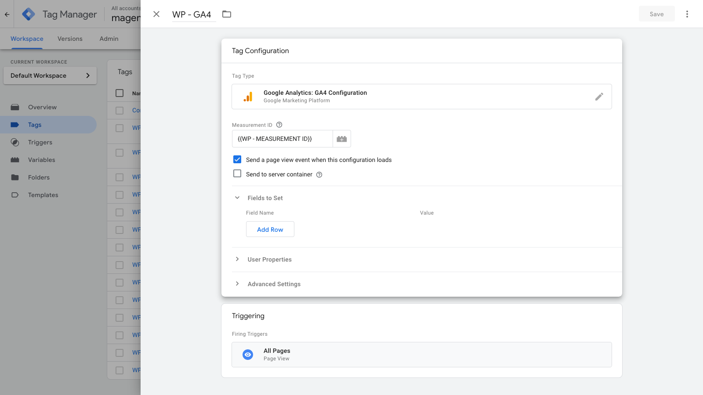Click the Google Analytics bar chart icon
This screenshot has height=395, width=703.
(248, 97)
